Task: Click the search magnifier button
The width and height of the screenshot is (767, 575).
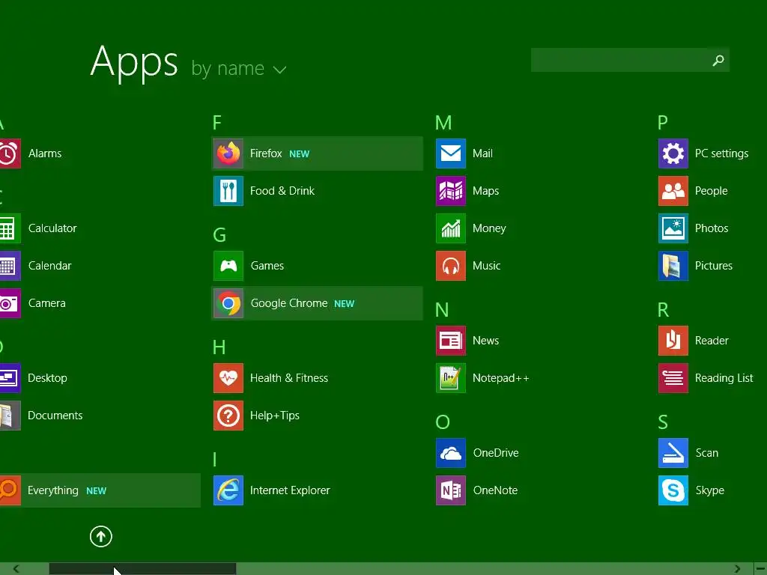Action: point(718,60)
